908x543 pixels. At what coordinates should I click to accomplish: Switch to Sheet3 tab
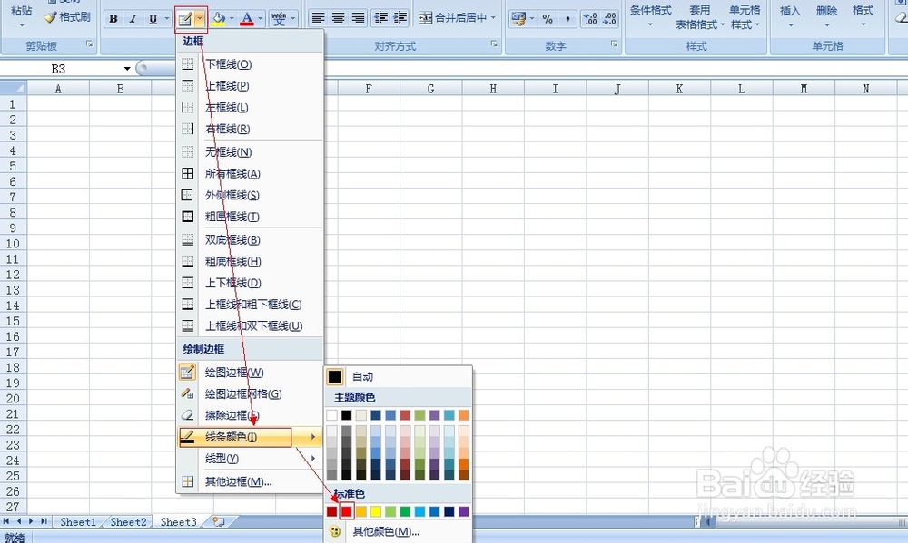tap(178, 521)
